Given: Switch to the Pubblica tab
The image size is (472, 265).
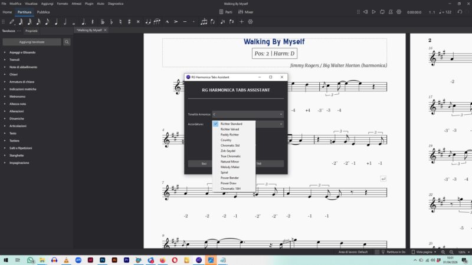Looking at the screenshot, I should 43,12.
